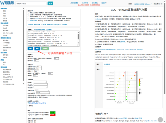Click the 微生信 site logo
The width and height of the screenshot is (166, 123).
(7, 3)
